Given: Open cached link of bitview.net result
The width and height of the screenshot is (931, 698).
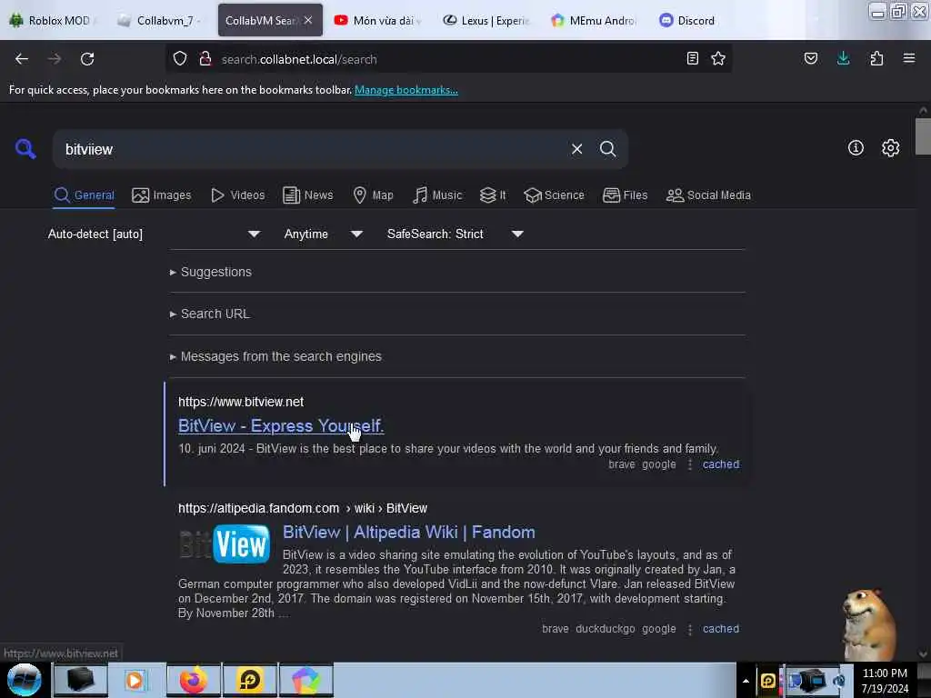Looking at the screenshot, I should 721,464.
